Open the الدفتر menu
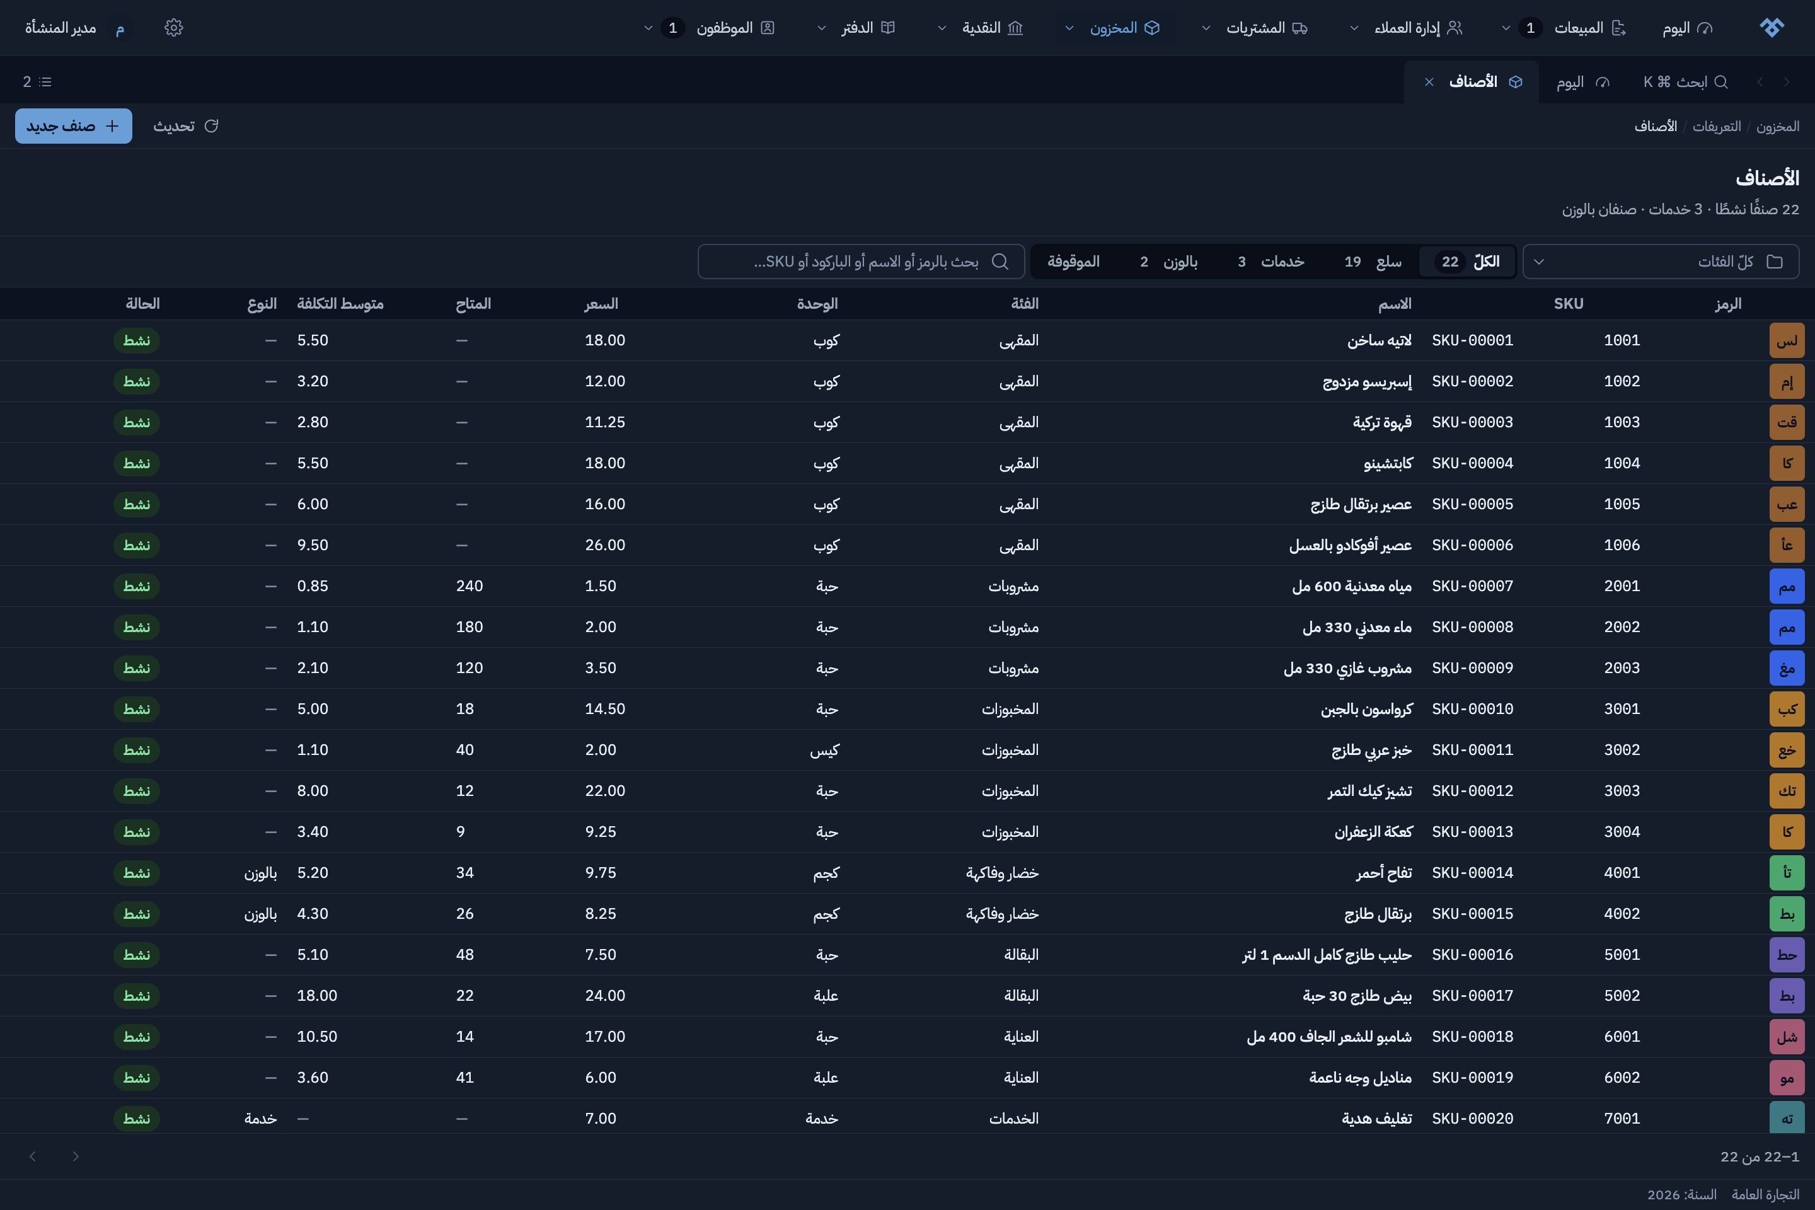Screen dimensions: 1815x1210 [856, 28]
